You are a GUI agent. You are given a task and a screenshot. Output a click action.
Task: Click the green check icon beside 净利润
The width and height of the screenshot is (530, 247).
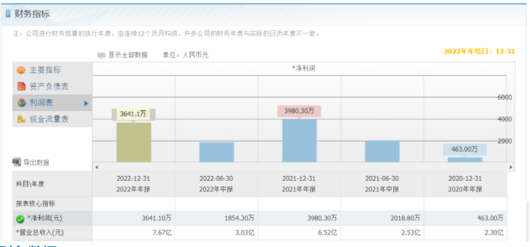point(20,219)
